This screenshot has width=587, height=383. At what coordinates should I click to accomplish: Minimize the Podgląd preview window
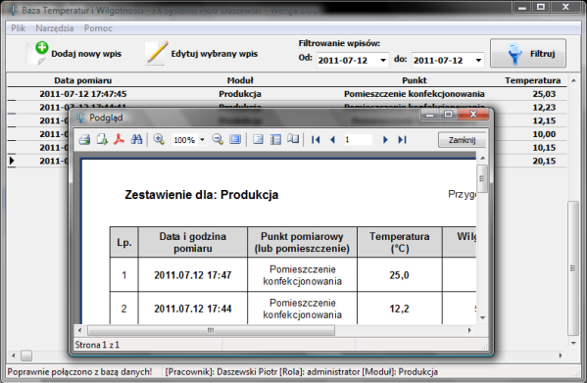pos(430,114)
